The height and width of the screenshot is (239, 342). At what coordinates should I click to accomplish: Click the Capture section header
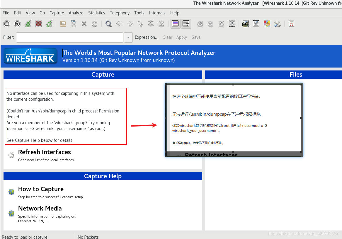coord(103,75)
